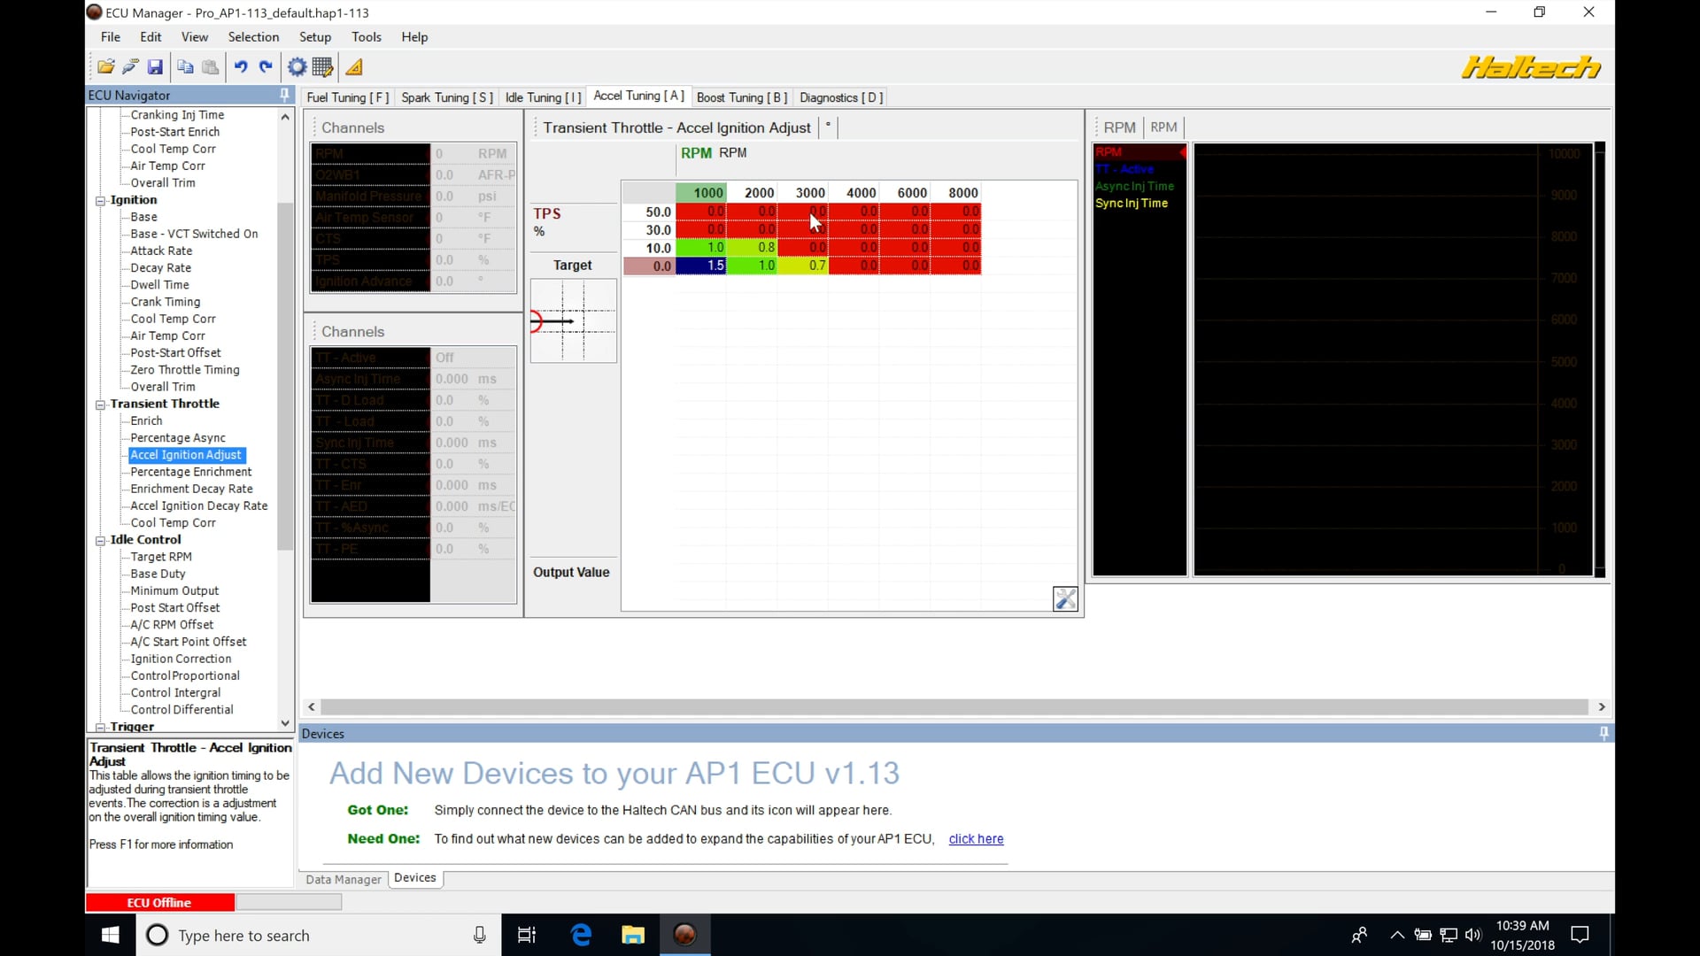
Task: Select the TT - Active channel row
Action: tap(369, 357)
